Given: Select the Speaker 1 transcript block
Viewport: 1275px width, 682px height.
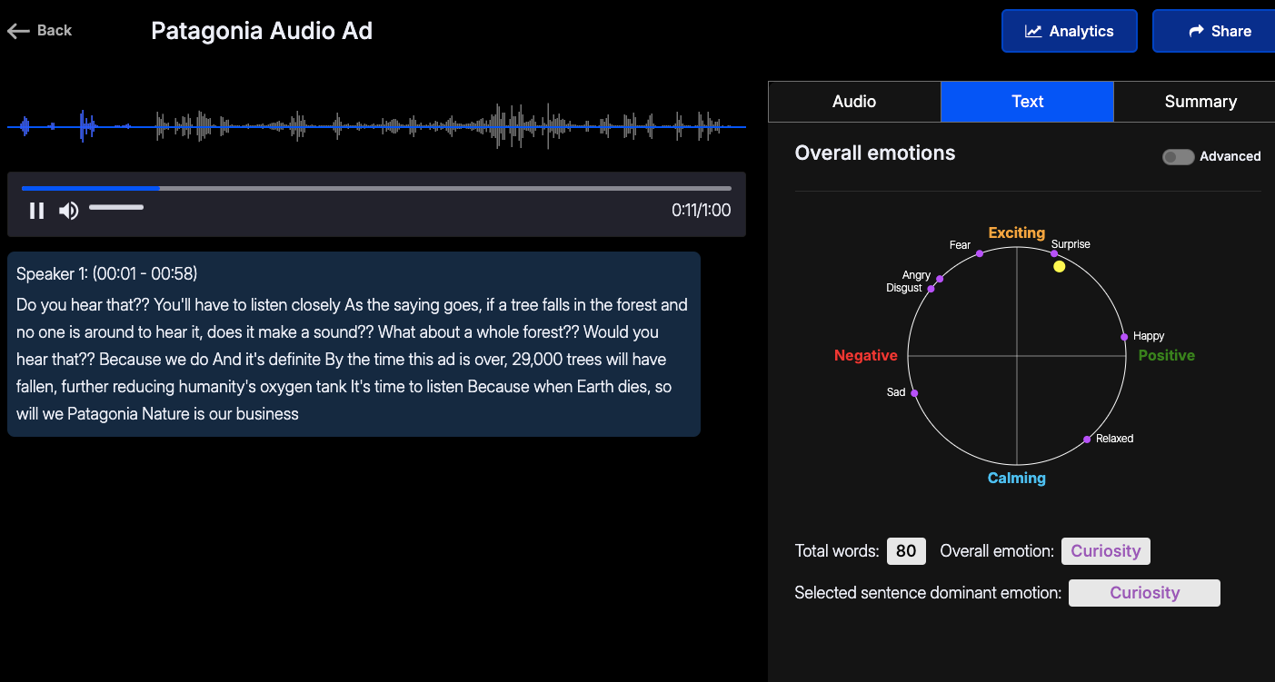Looking at the screenshot, I should pos(354,344).
